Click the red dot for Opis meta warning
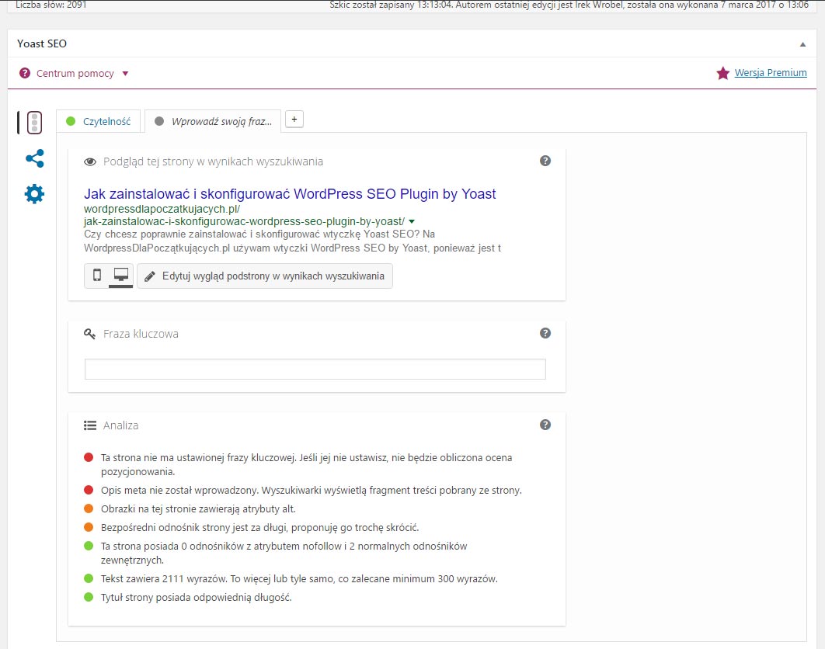 click(x=89, y=490)
